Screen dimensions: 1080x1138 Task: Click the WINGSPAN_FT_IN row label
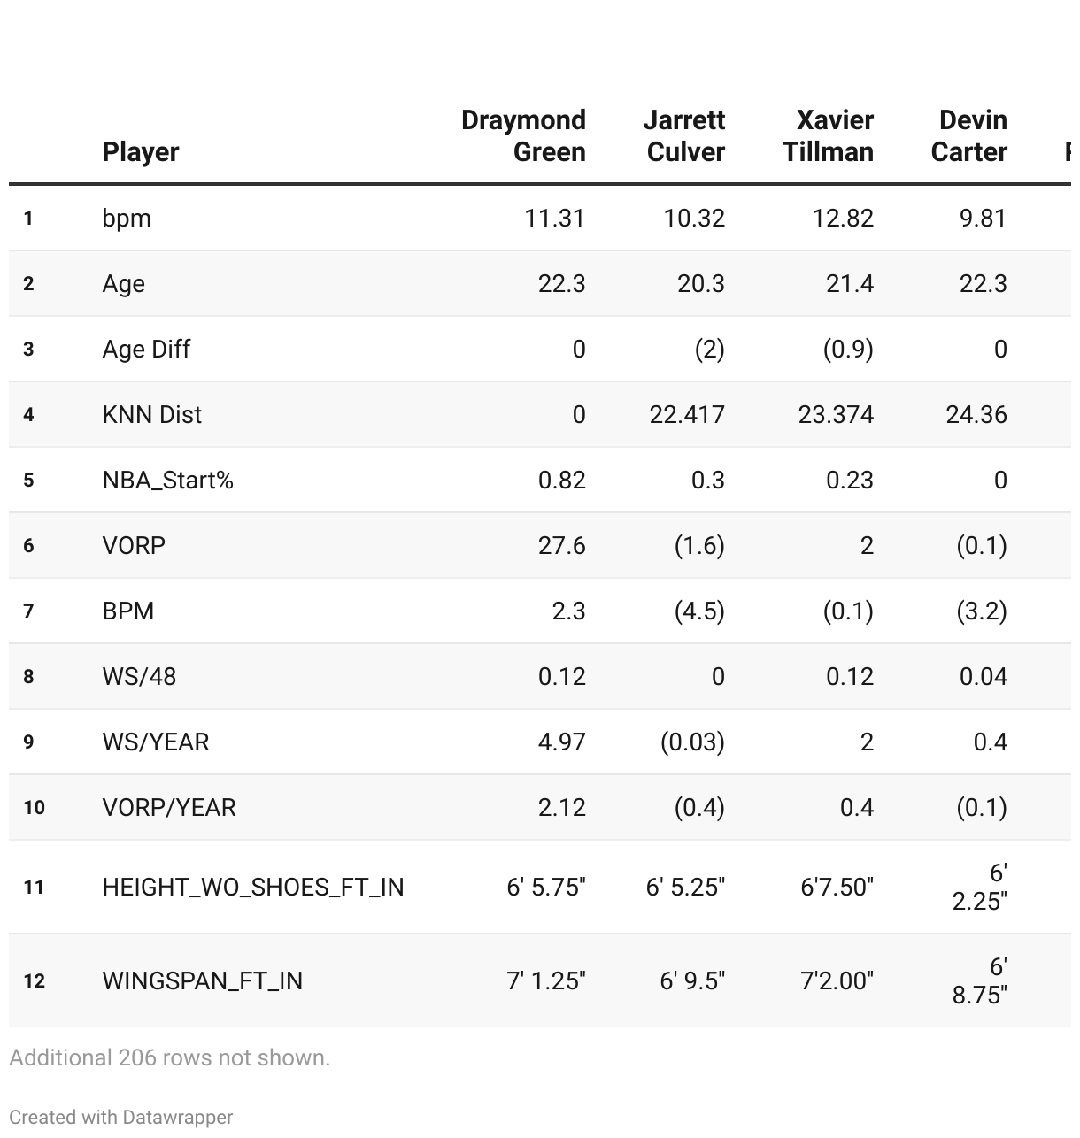point(203,980)
